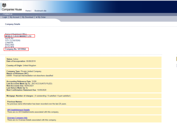Click the basket icon beside My Order
This screenshot has width=177, height=123.
pos(37,17)
